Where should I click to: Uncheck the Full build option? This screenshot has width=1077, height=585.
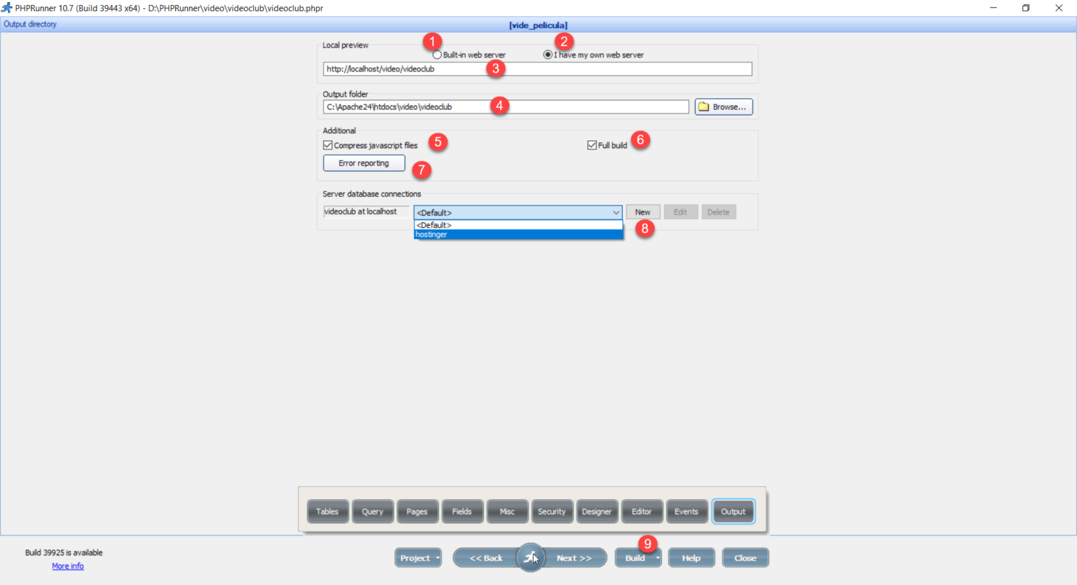591,144
